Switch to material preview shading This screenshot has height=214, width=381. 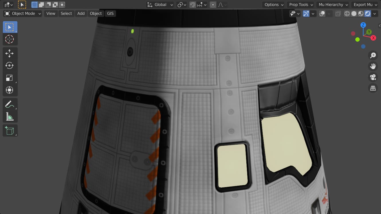(x=361, y=13)
